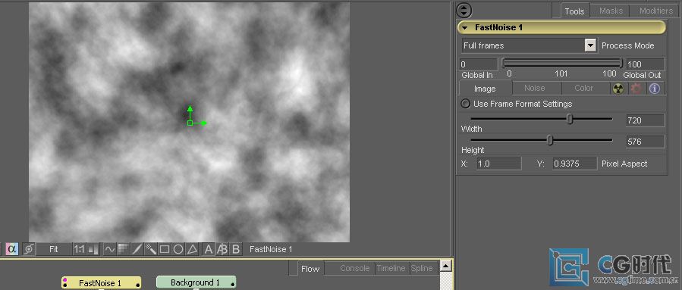Click black output dot on FastNoise 1 node
The height and width of the screenshot is (290, 682).
138,285
